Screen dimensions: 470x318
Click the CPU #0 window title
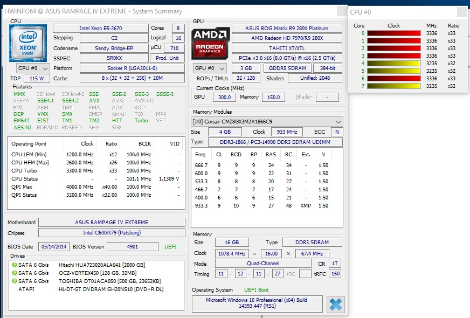click(360, 12)
